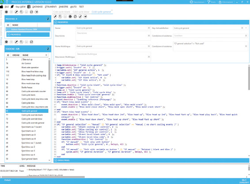Clear the CF general selection condition with X
Image resolution: width=250 pixels, height=184 pixels.
tap(246, 46)
